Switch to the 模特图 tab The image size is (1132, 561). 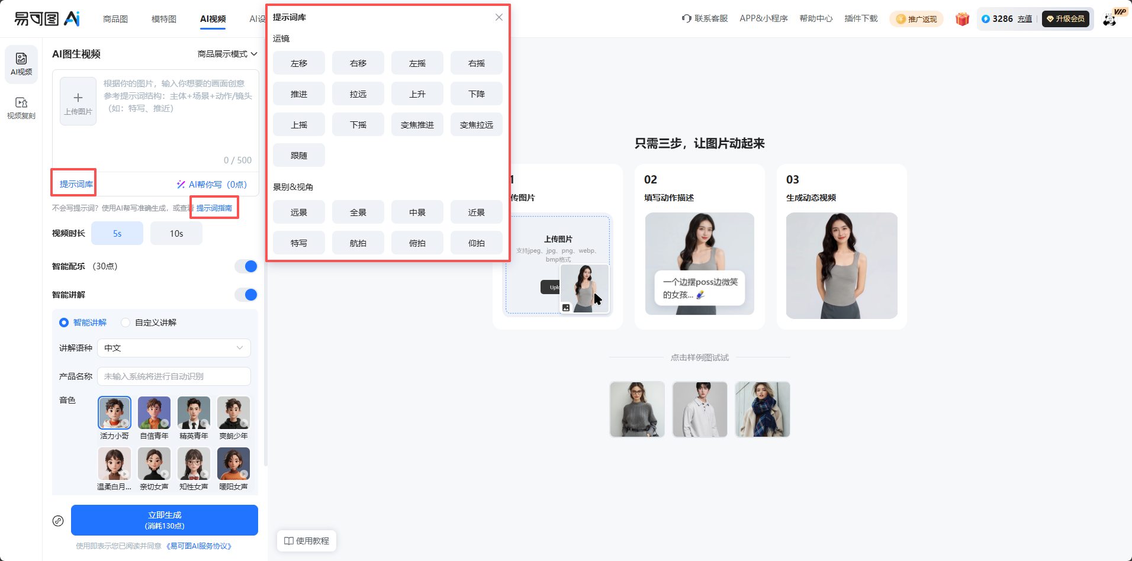(163, 18)
